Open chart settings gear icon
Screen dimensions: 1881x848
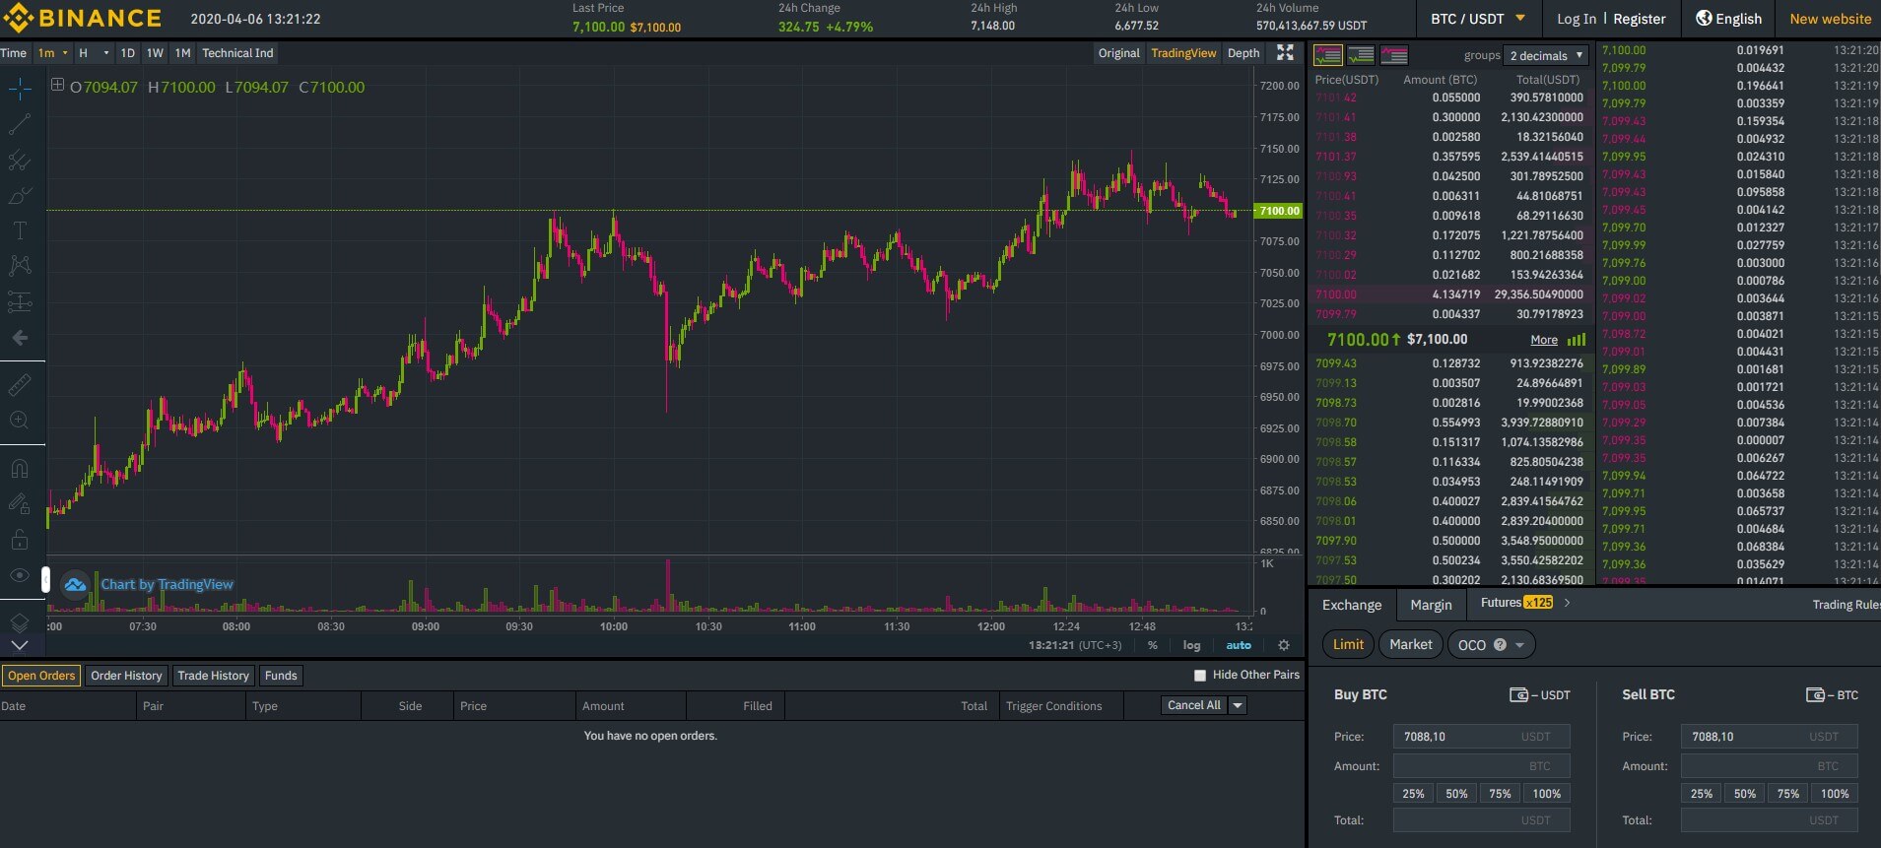pos(1283,645)
